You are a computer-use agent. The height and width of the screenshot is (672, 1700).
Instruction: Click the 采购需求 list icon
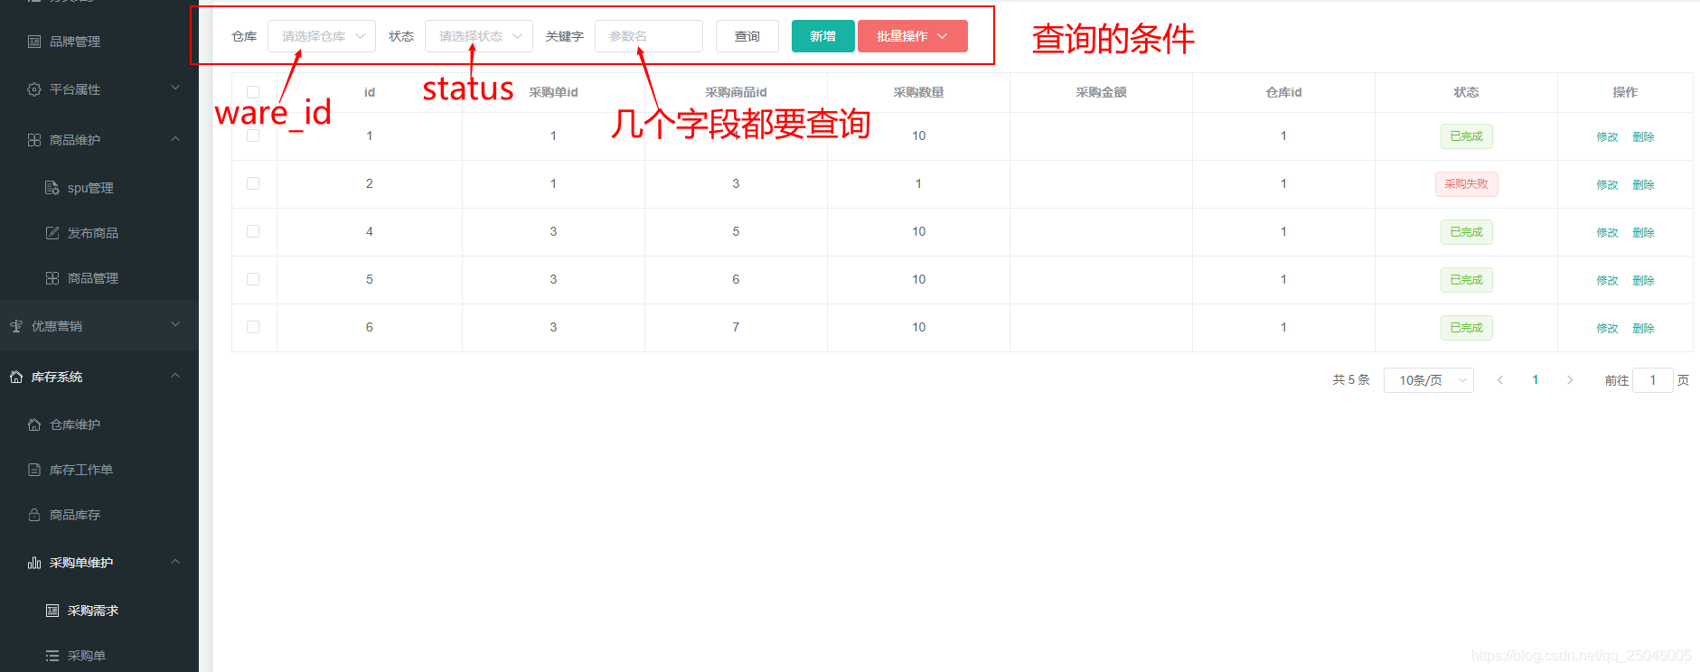(52, 611)
